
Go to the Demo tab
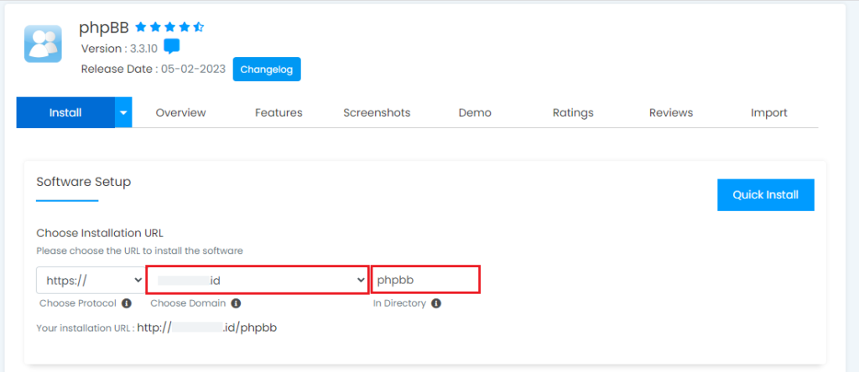pyautogui.click(x=475, y=113)
